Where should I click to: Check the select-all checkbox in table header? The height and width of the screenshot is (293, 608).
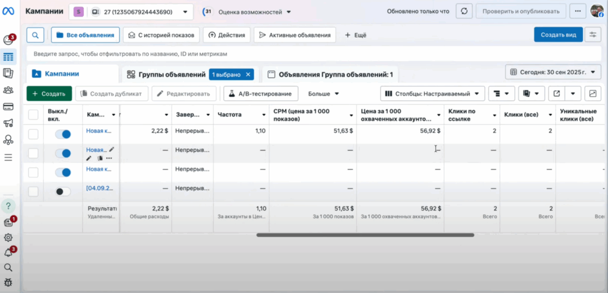click(x=33, y=114)
